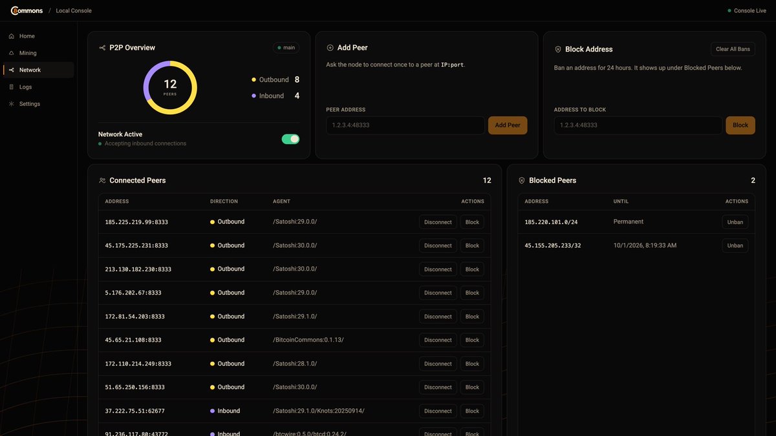Select agent /Satoshi:28.1.0/ text
Viewport: 776px width, 436px height.
click(x=295, y=364)
